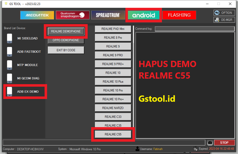Screen dimensions: 238x154
Task: Click the bottom progress bar
Action: [104, 142]
